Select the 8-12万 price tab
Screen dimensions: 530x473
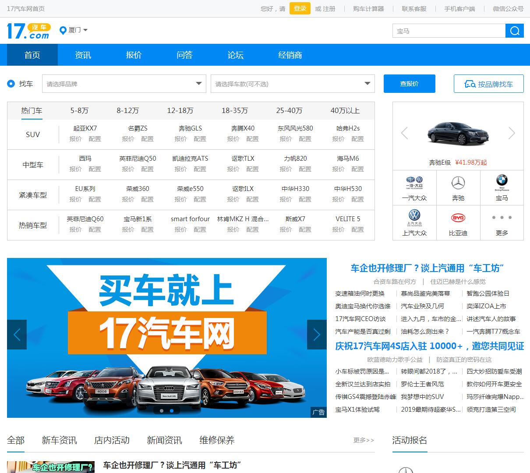128,111
